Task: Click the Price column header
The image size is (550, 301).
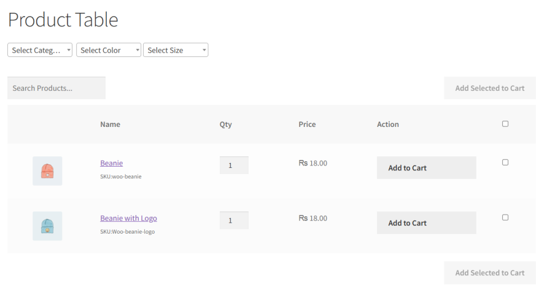Action: [307, 124]
